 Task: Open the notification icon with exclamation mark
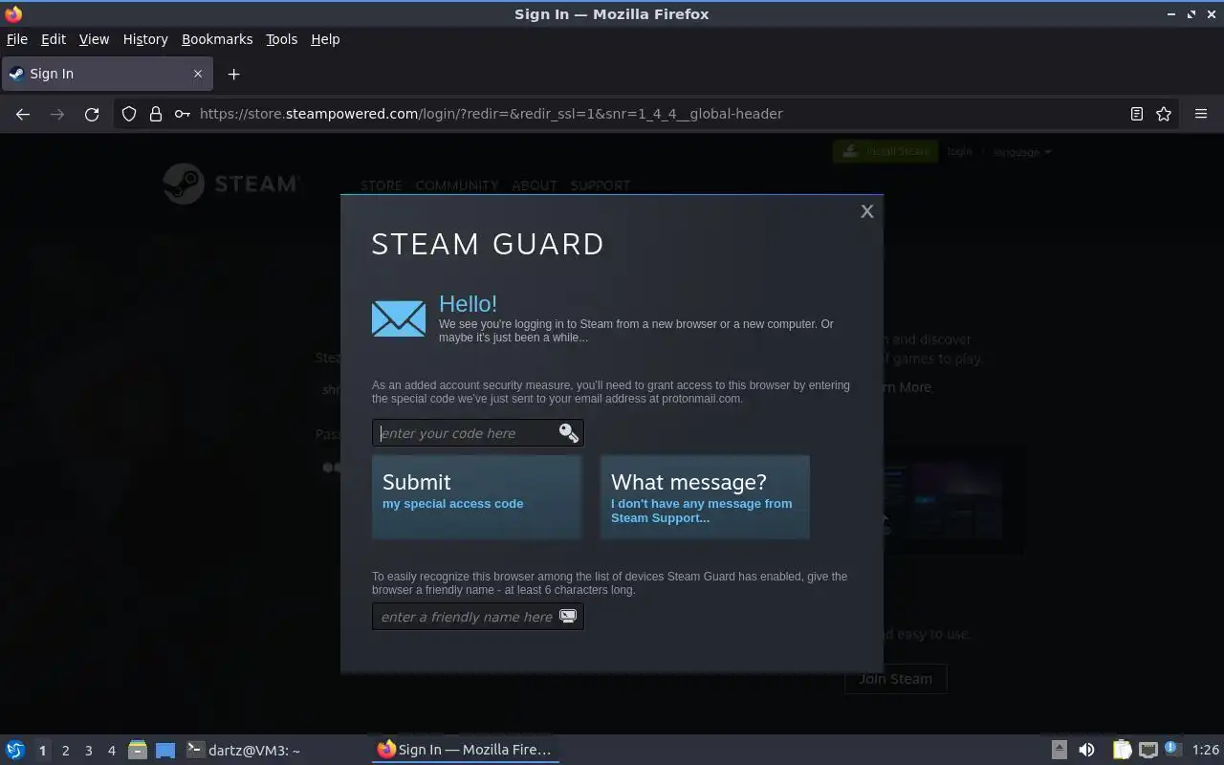click(x=1172, y=749)
